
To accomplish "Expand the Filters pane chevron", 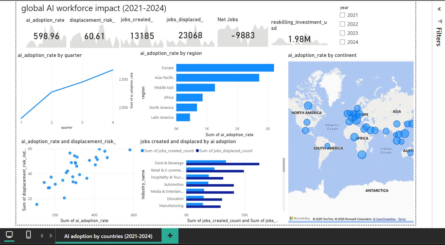I will (x=439, y=9).
